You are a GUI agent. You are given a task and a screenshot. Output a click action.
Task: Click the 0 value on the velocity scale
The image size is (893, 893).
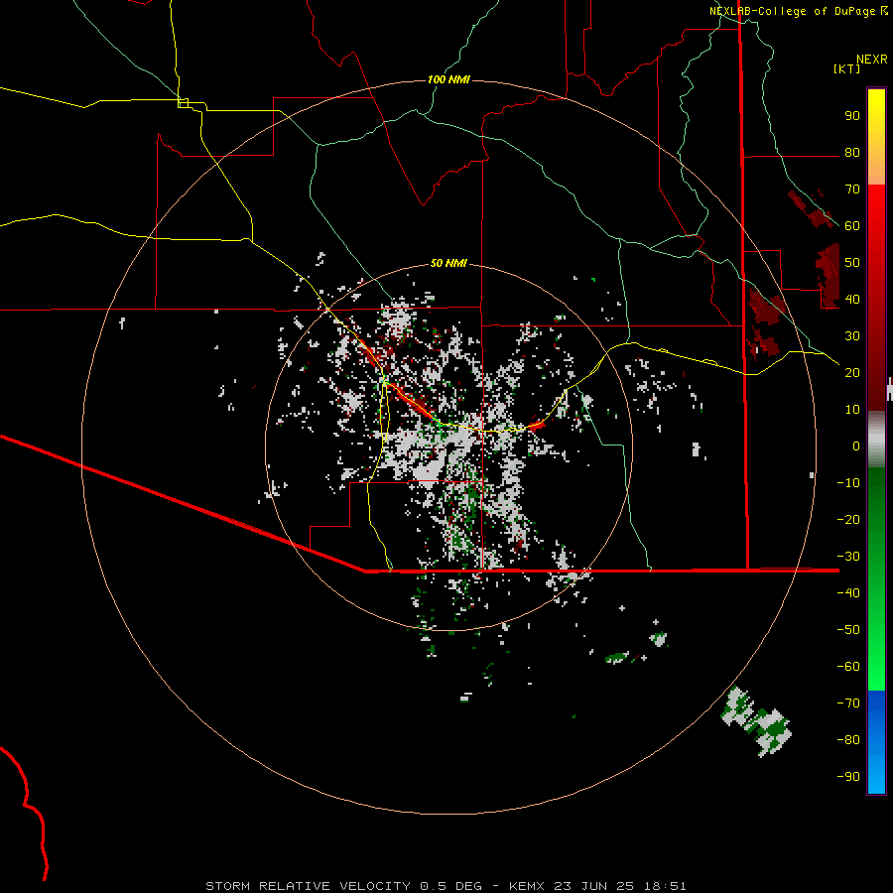[x=856, y=446]
